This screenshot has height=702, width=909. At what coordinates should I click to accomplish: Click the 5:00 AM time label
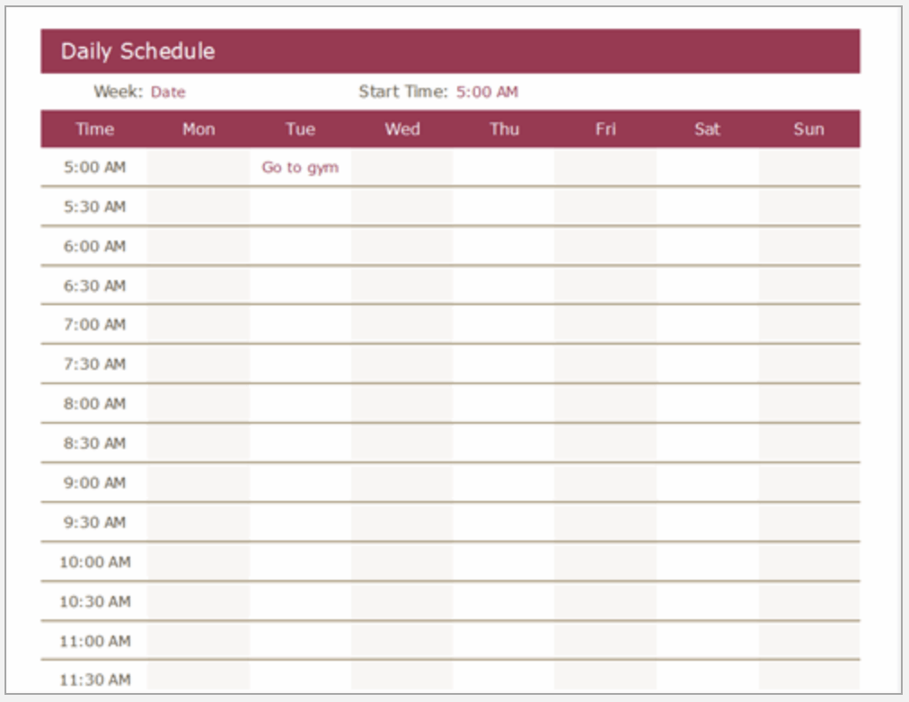tap(94, 168)
